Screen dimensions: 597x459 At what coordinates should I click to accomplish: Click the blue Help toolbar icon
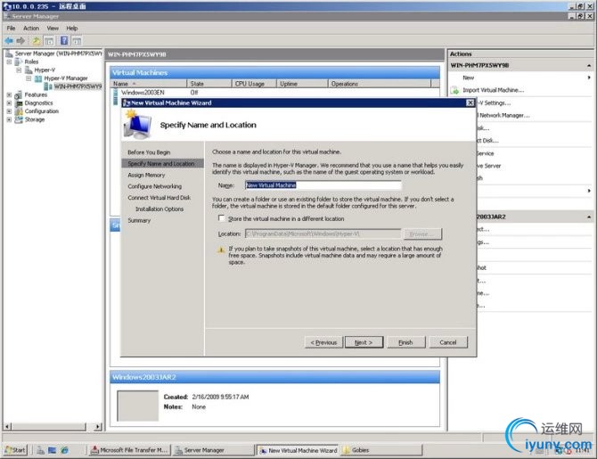[64, 40]
